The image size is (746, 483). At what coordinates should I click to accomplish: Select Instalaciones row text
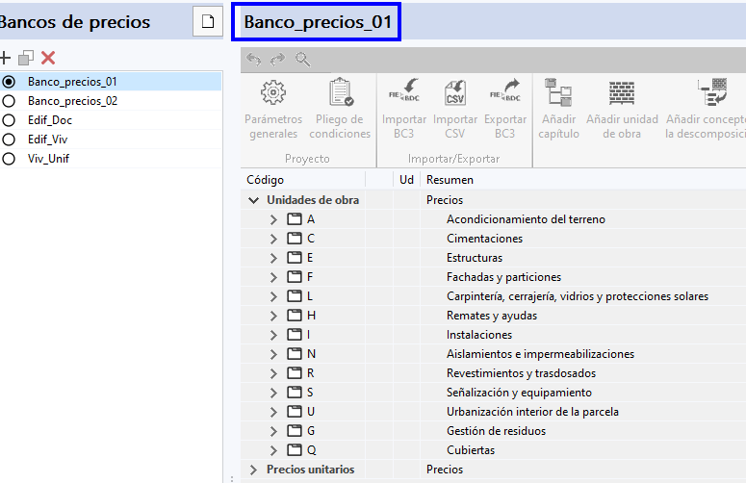coord(479,335)
